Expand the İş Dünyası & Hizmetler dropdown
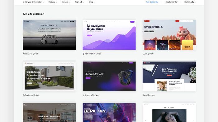Screen dimensions: 218x122 click(x=33, y=2)
